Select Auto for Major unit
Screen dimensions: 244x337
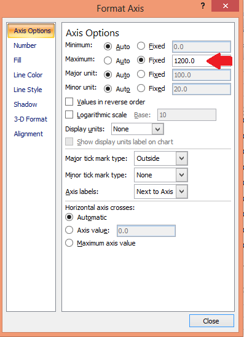click(108, 74)
